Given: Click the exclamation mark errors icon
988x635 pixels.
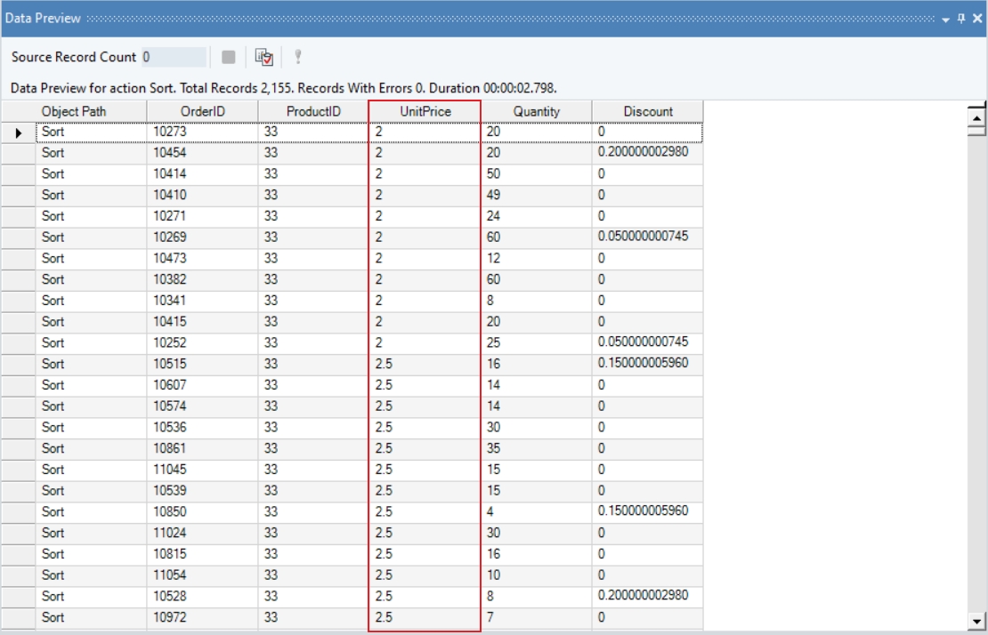Looking at the screenshot, I should coord(298,57).
